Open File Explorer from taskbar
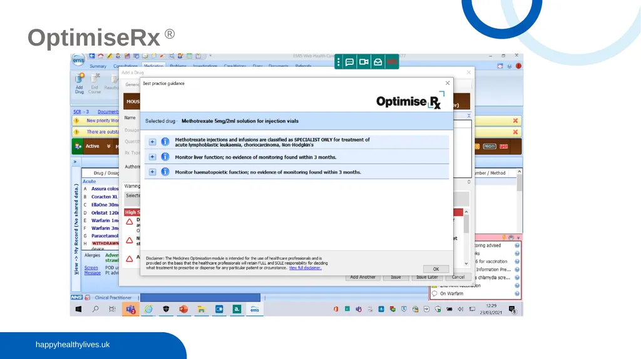This screenshot has width=641, height=359. tap(201, 309)
